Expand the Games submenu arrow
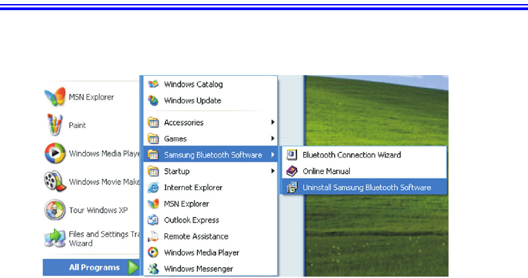Viewport: 528px width, 278px height. 273,139
